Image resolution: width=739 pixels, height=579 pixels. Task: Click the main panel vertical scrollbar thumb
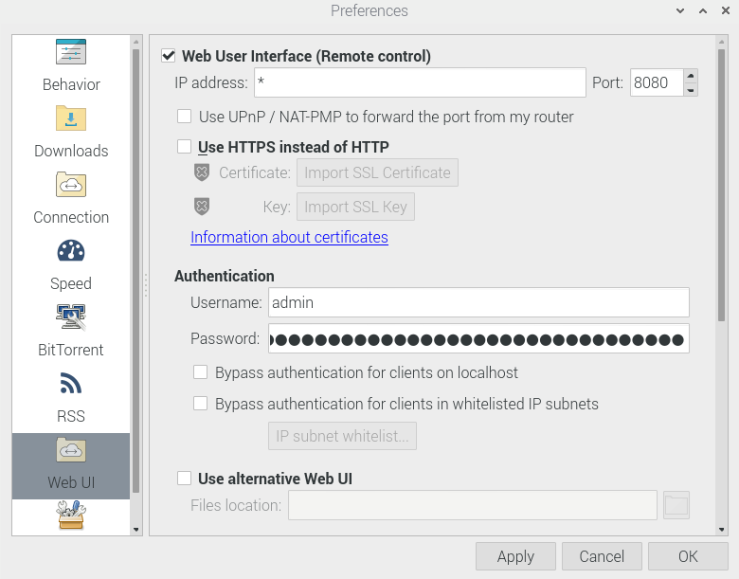tap(721, 186)
